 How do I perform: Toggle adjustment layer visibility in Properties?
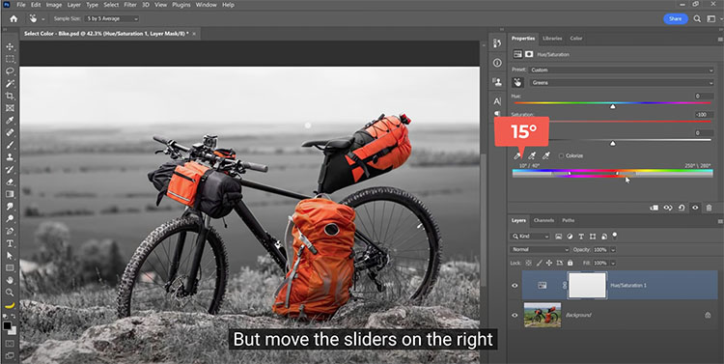(x=695, y=208)
